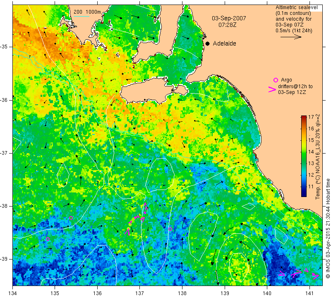This screenshot has width=331, height=298.
Task: Click the 0.5m/s velocity scale arrow
Action: click(291, 37)
